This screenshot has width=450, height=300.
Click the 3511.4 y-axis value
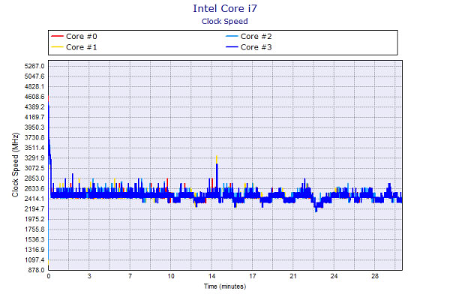(x=34, y=148)
